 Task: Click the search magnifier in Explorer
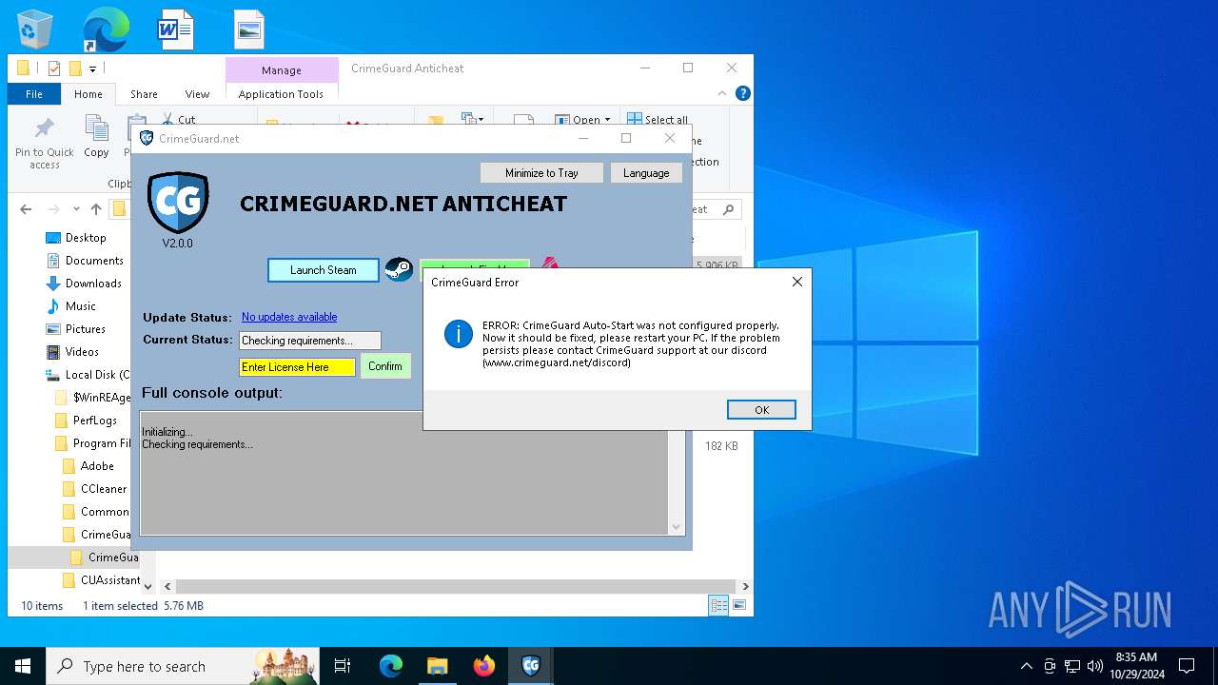point(729,209)
